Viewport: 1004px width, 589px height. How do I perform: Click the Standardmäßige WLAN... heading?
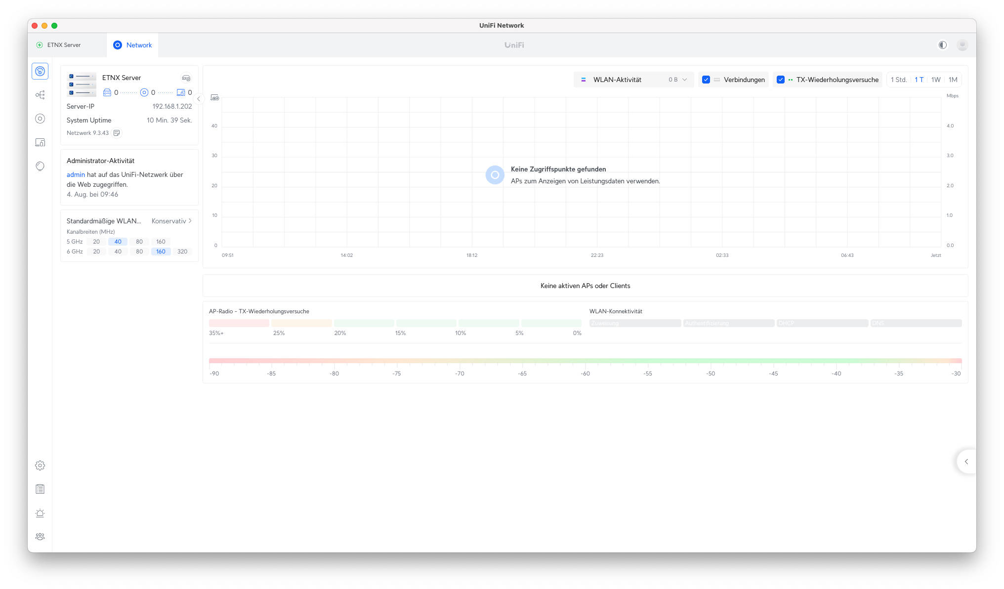point(104,221)
